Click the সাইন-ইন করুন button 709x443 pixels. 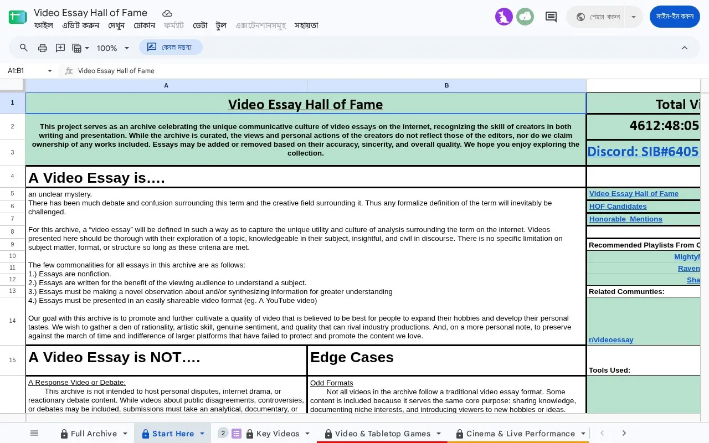tap(675, 17)
